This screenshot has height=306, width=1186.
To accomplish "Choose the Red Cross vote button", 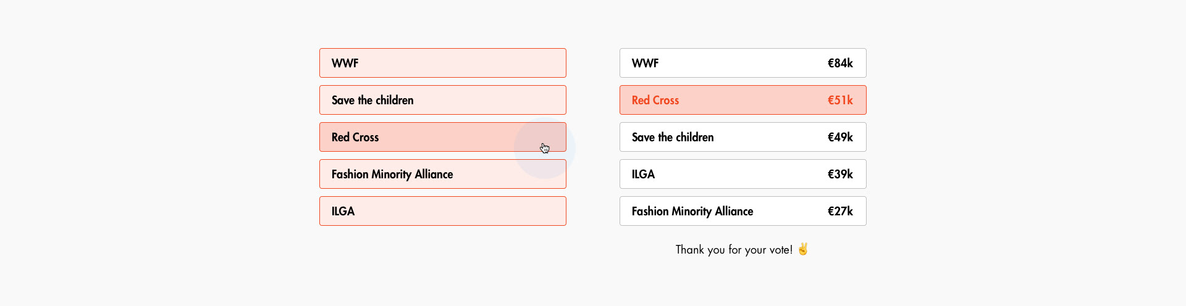I will [442, 137].
